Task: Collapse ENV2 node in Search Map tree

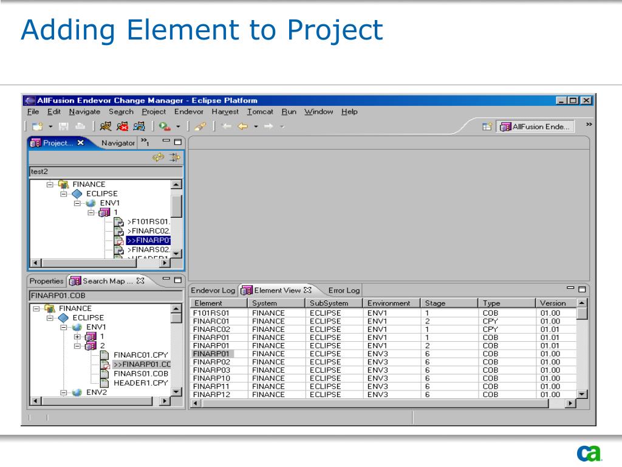Action: tap(63, 392)
